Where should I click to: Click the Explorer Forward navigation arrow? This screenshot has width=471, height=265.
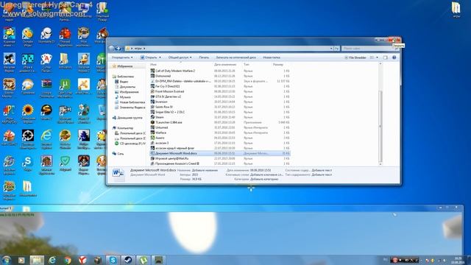tap(118, 49)
